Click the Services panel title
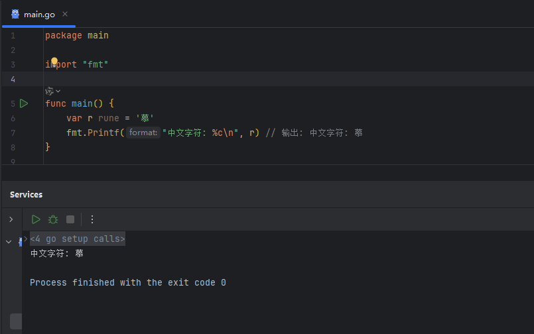Screen dimensions: 534x334 coord(26,195)
